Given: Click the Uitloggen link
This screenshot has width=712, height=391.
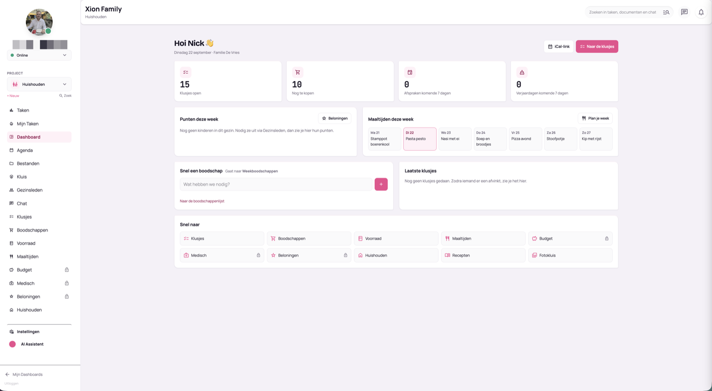Looking at the screenshot, I should coord(12,383).
